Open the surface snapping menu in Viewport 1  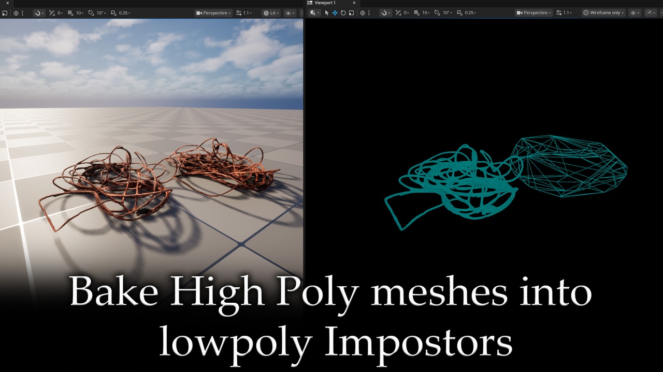(x=385, y=13)
